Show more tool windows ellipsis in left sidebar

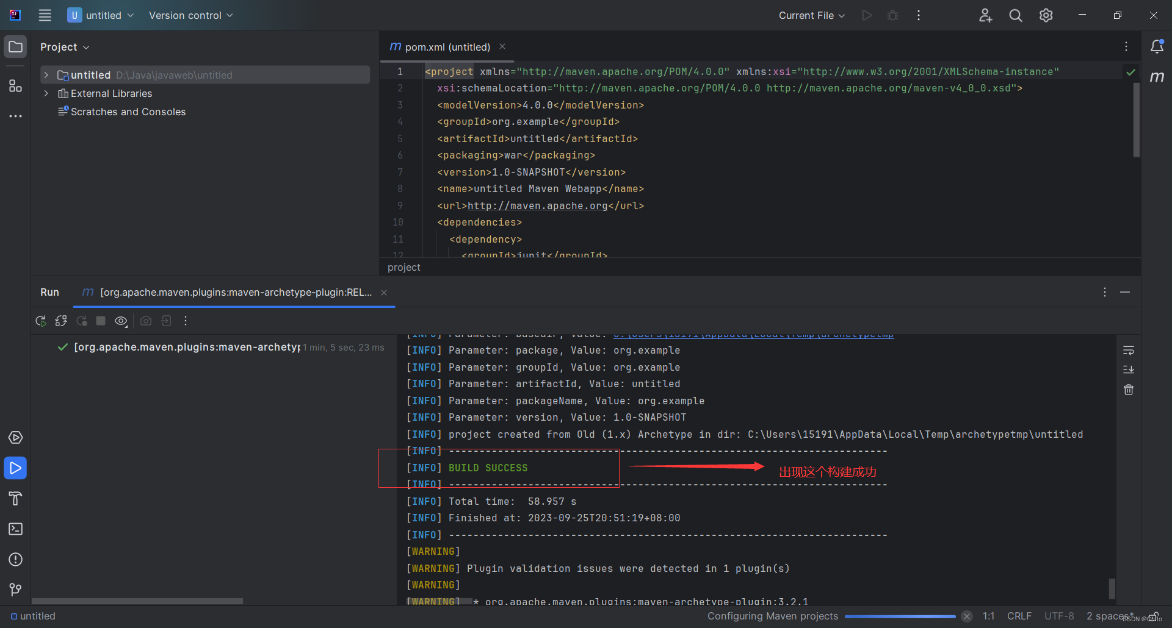coord(16,116)
